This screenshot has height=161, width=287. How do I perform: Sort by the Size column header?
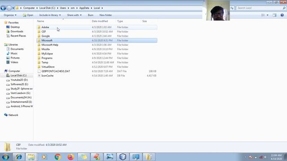[144, 21]
